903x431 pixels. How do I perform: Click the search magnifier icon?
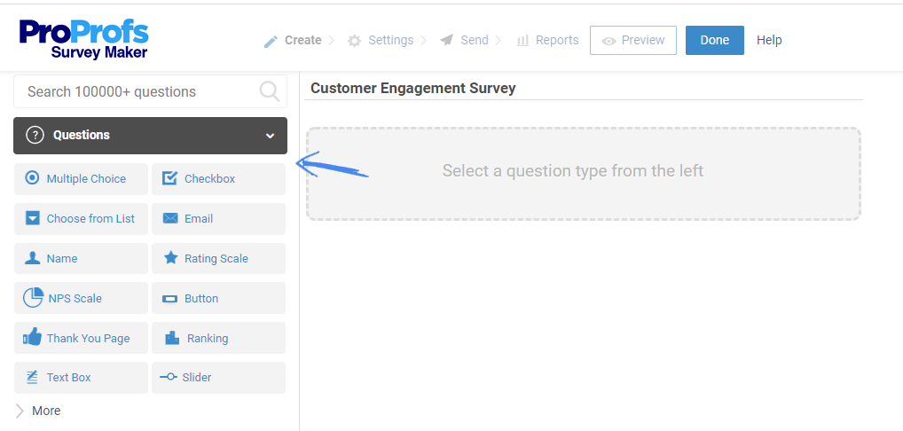269,91
